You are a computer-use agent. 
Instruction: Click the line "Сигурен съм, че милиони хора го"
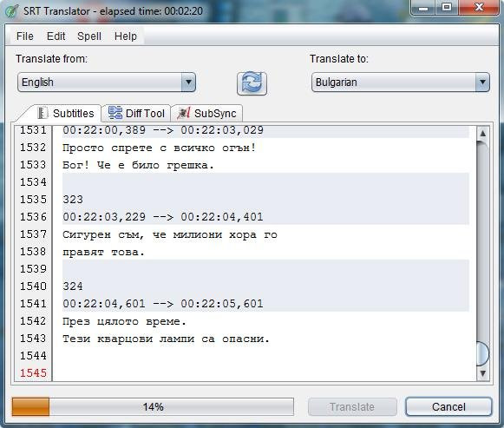coord(170,234)
